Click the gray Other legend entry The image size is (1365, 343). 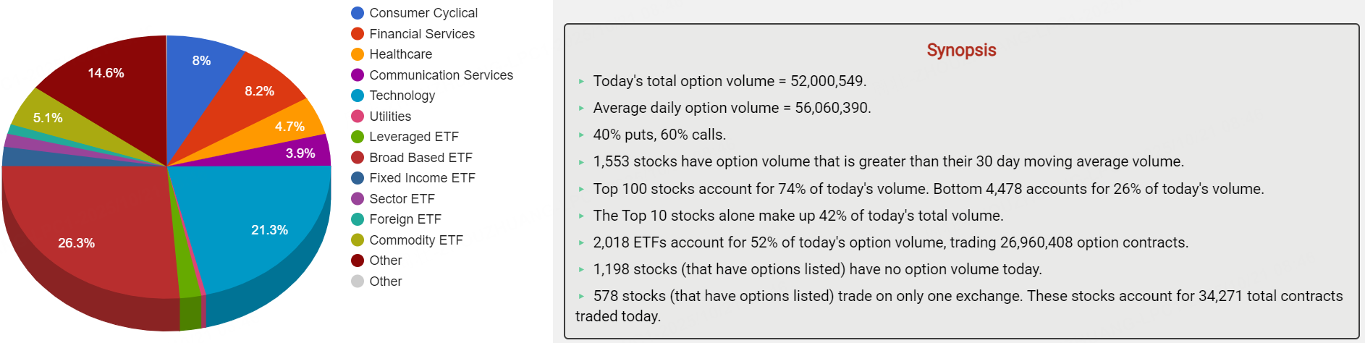point(385,281)
